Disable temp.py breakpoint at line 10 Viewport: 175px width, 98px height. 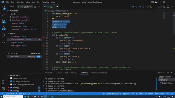click(x=11, y=88)
